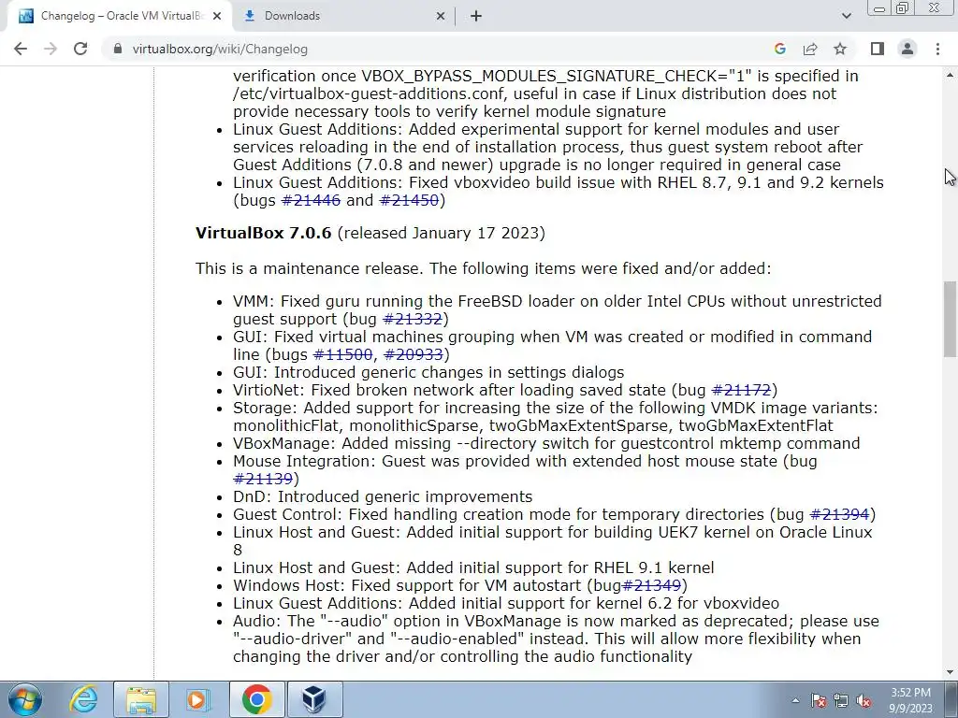Image resolution: width=958 pixels, height=718 pixels.
Task: Open the Windows Start button
Action: pyautogui.click(x=24, y=699)
